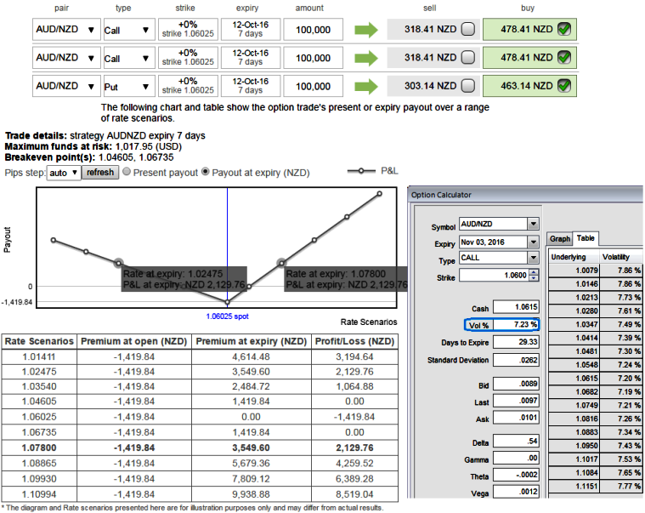
Task: Click the blue 1.06025 spot label
Action: [x=225, y=316]
